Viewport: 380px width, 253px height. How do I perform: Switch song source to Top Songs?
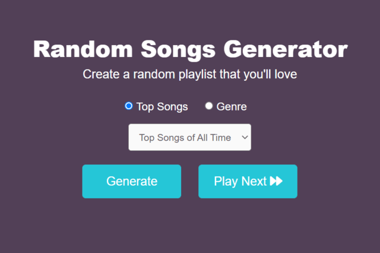(129, 106)
